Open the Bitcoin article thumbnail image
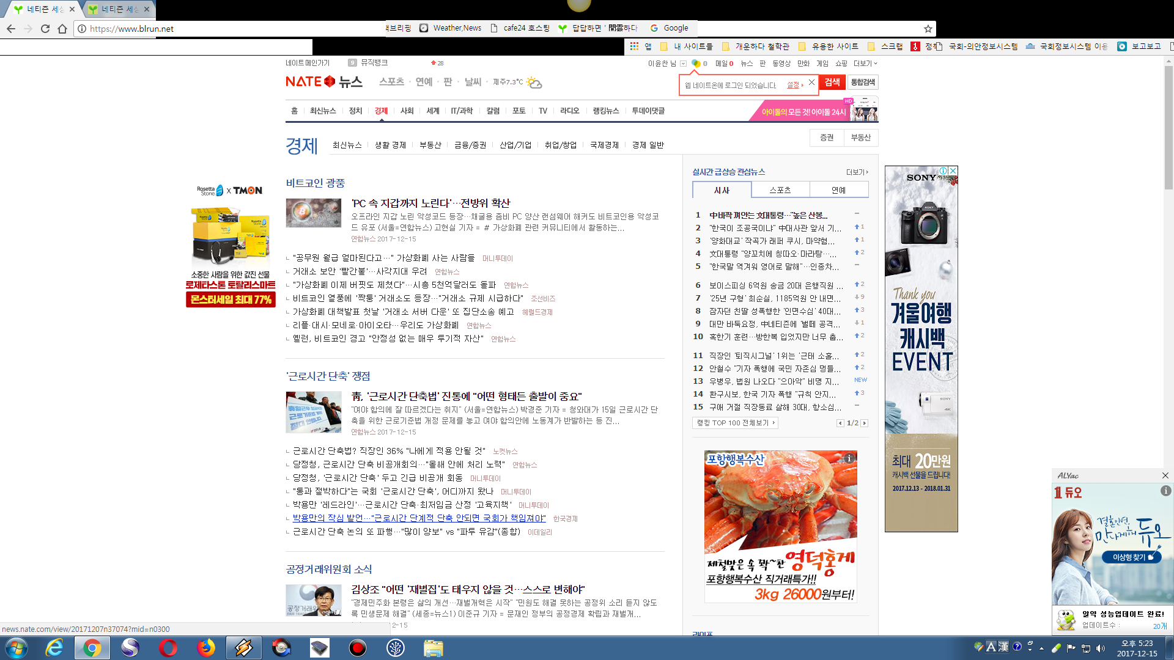Viewport: 1174px width, 660px height. point(313,213)
